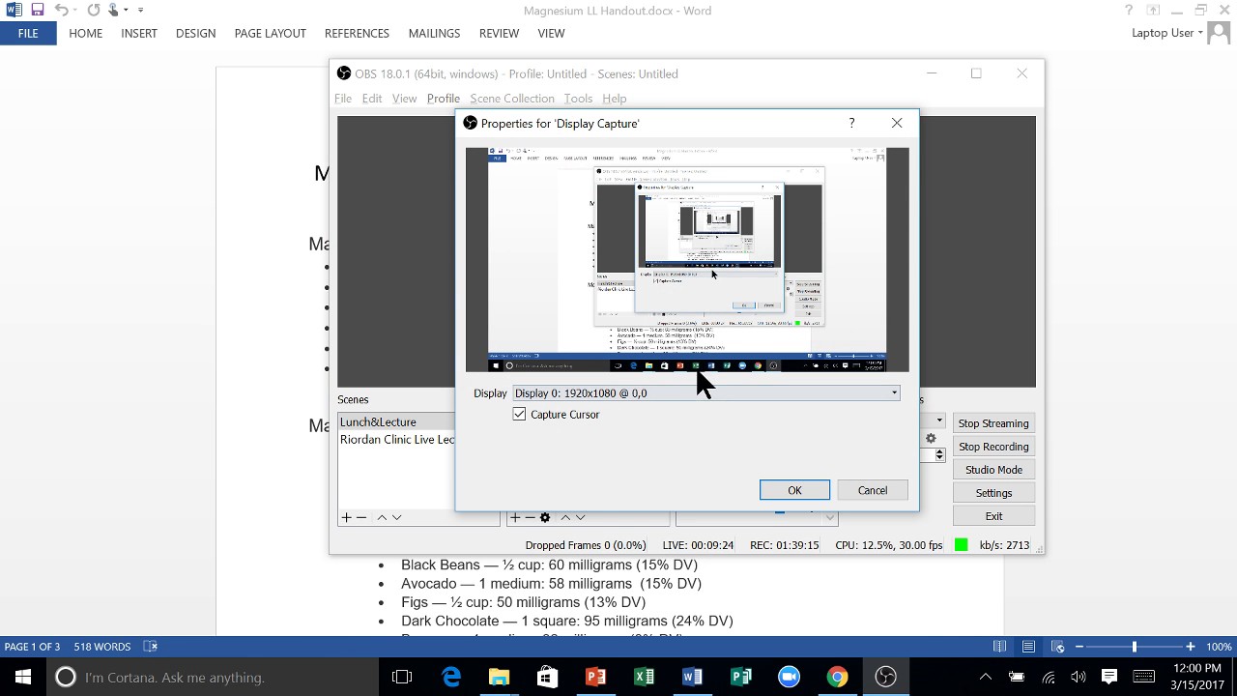Click Stop Recording in OBS
The image size is (1237, 696).
(993, 447)
